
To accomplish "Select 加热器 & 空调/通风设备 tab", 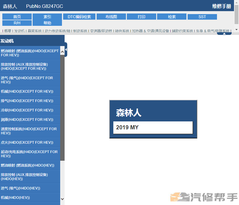I will (150, 31).
